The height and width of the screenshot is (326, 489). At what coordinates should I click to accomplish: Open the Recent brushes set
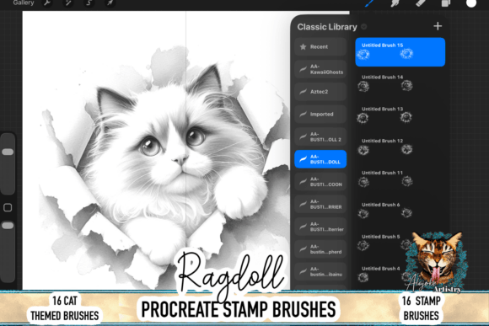coord(320,46)
